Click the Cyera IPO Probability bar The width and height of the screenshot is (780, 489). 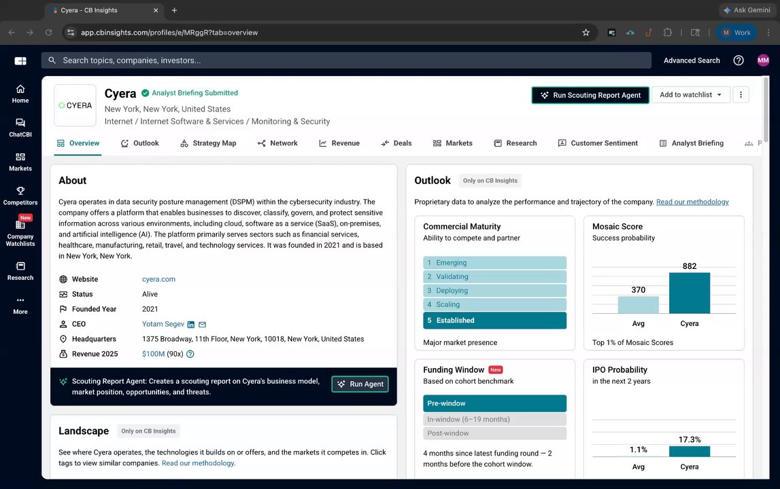coord(690,451)
